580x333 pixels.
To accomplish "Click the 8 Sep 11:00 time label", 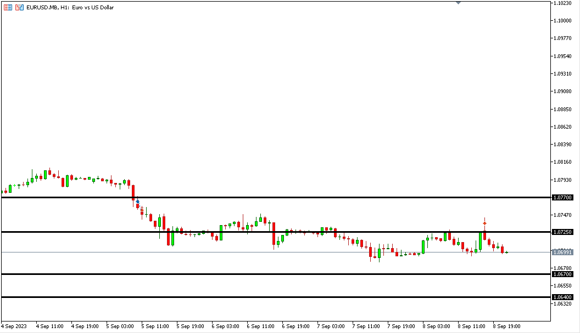I will (471, 326).
